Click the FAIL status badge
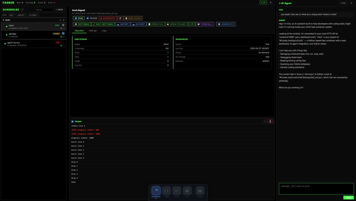 tap(58, 42)
